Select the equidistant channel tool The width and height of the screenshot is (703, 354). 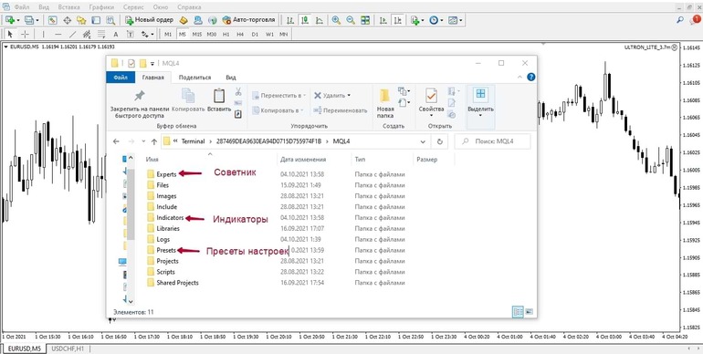click(x=87, y=34)
